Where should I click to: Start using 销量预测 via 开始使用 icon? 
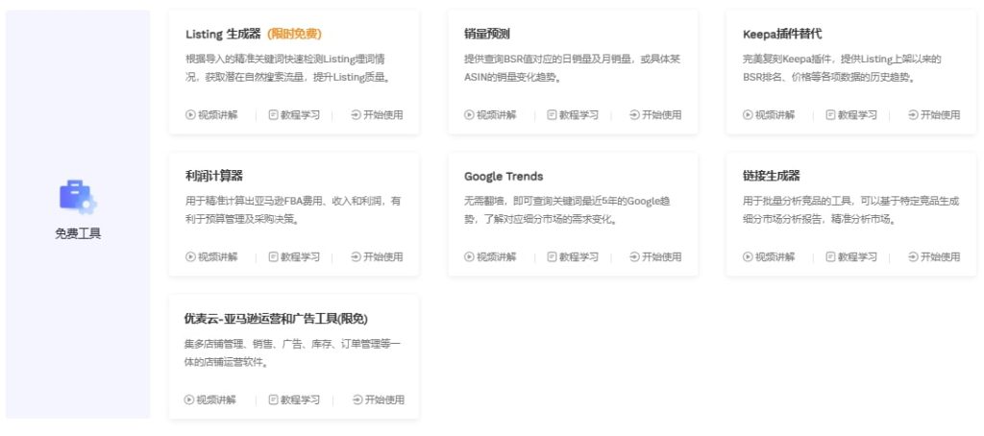point(634,115)
